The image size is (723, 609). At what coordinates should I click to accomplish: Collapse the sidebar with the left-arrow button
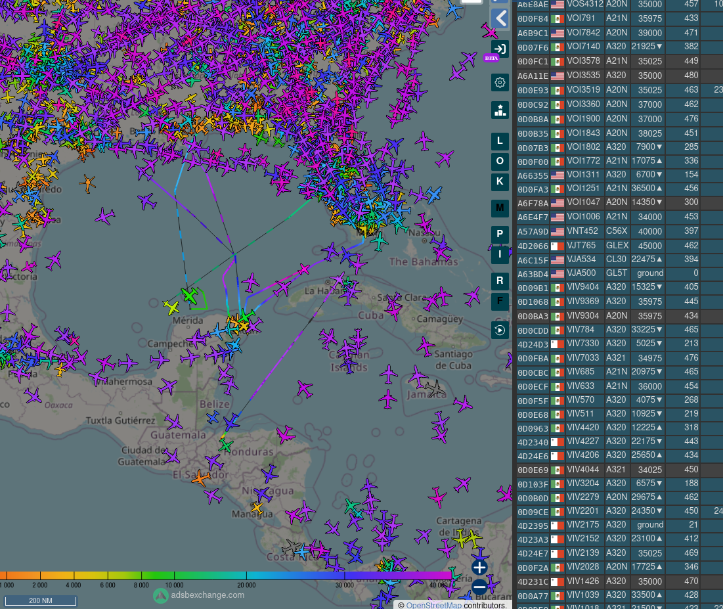[x=500, y=19]
